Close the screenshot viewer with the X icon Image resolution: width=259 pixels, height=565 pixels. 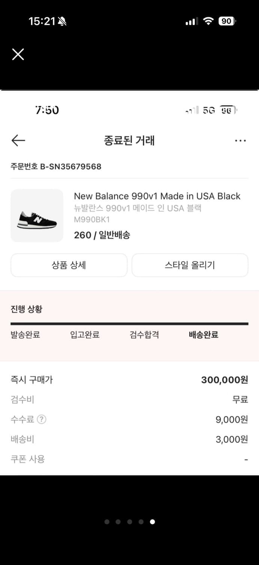pos(18,54)
